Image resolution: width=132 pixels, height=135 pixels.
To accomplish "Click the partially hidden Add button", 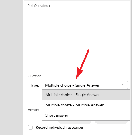I will point(75,122).
